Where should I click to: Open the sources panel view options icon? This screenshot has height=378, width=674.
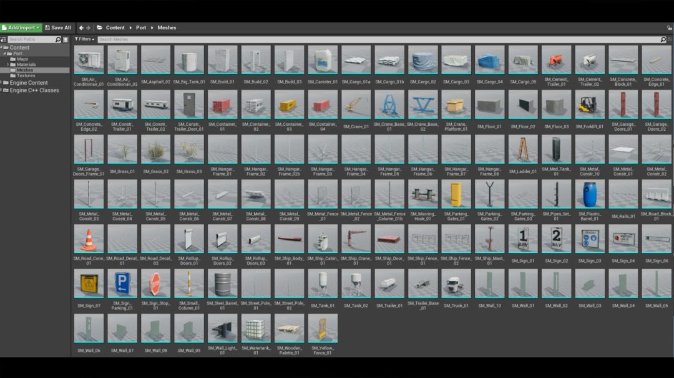pos(66,40)
